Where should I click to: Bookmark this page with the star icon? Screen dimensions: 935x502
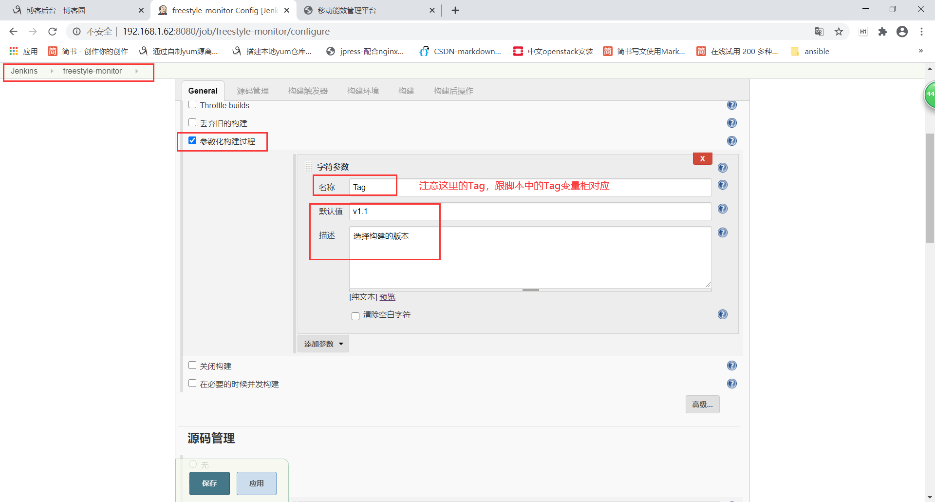coord(839,32)
